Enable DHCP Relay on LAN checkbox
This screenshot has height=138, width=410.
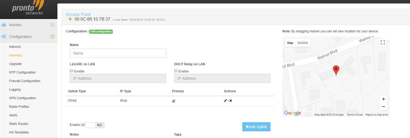coord(176,71)
